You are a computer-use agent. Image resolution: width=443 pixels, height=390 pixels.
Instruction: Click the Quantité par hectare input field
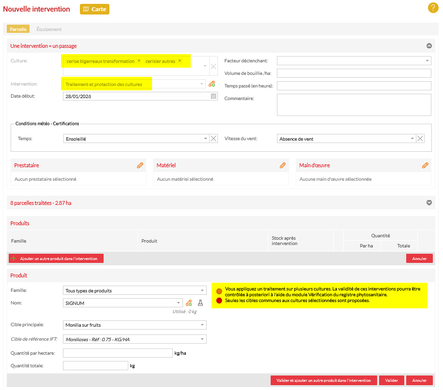118,353
